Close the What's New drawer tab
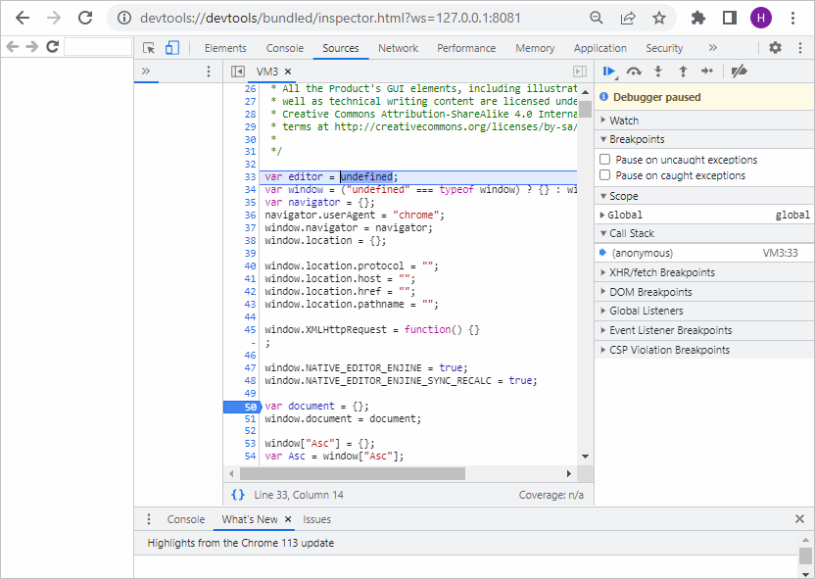This screenshot has height=579, width=815. pos(288,519)
